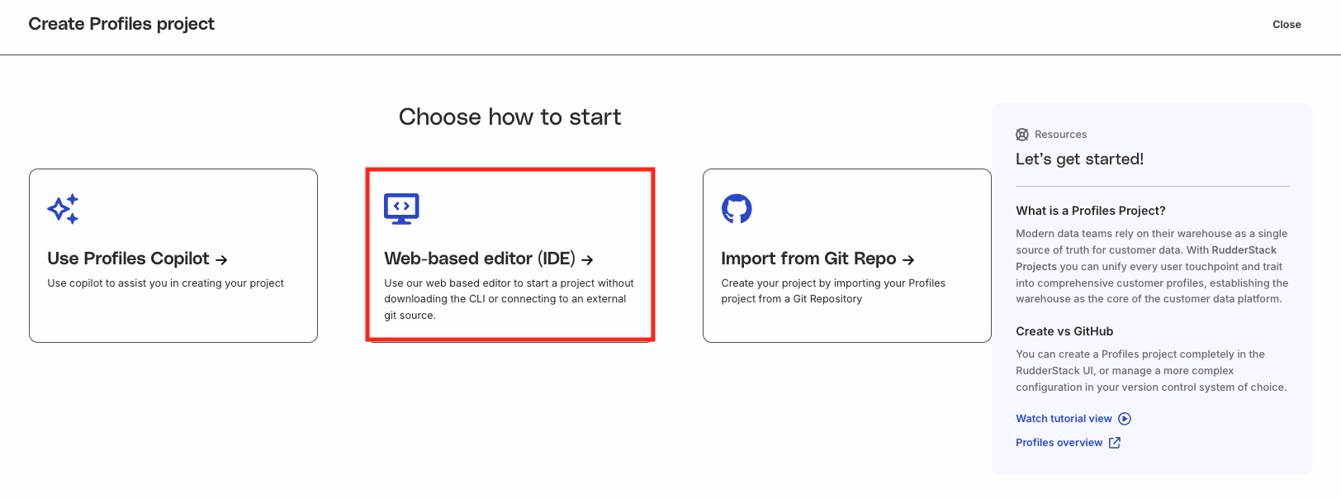Click the Resources lifebuoy icon
1341x499 pixels.
[1022, 135]
